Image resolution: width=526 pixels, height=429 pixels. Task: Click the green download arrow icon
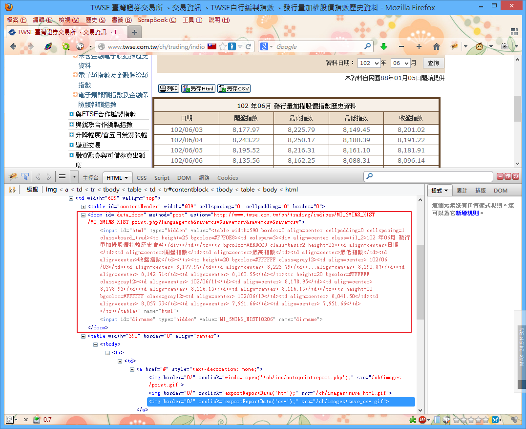pyautogui.click(x=384, y=46)
